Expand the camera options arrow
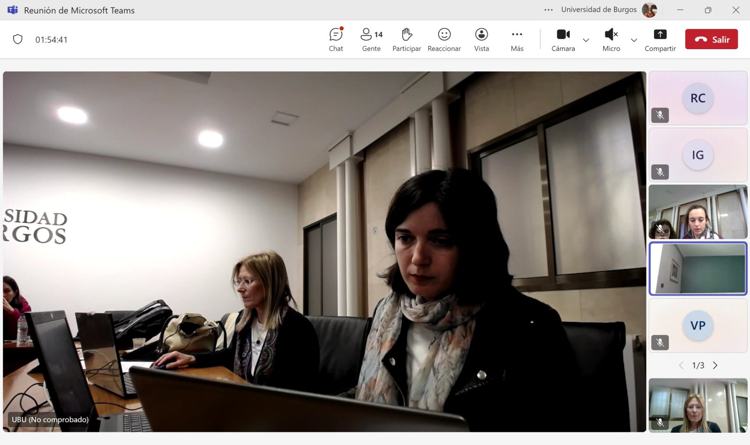 pos(586,40)
